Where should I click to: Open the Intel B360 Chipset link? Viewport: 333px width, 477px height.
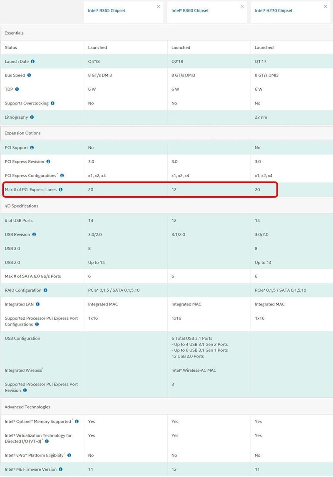click(190, 10)
